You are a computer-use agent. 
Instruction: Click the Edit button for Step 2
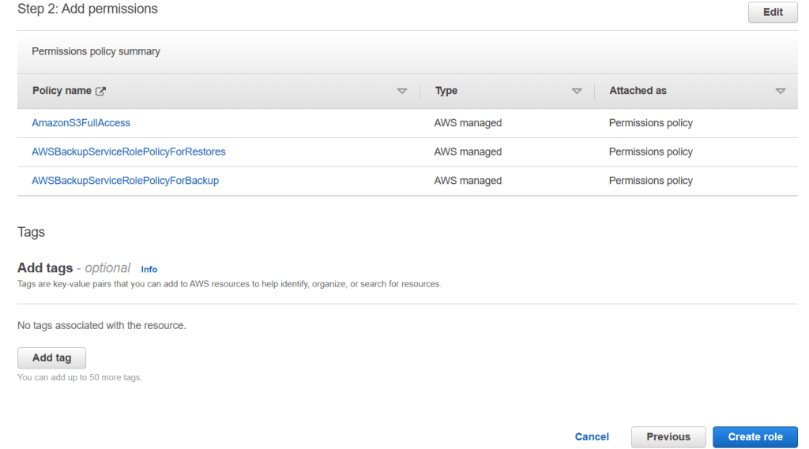click(773, 12)
